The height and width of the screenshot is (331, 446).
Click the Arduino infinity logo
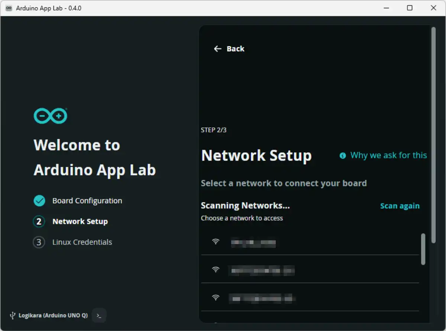pos(50,116)
